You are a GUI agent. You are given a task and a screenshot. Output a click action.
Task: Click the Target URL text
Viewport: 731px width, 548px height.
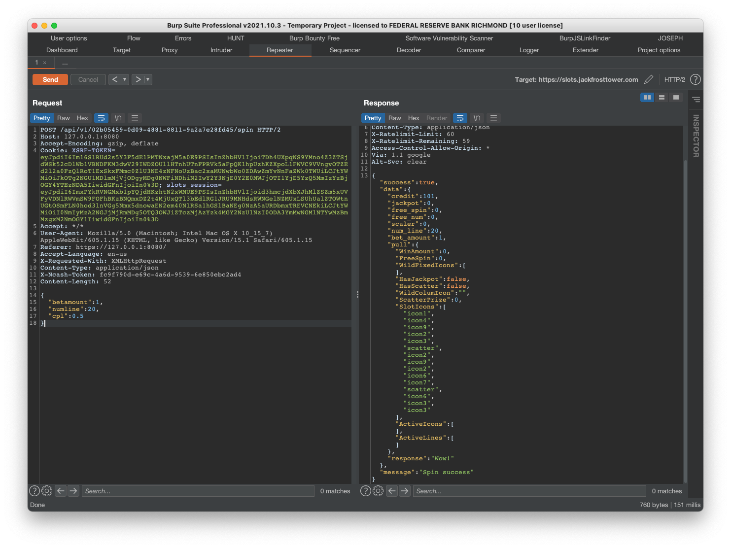[576, 79]
